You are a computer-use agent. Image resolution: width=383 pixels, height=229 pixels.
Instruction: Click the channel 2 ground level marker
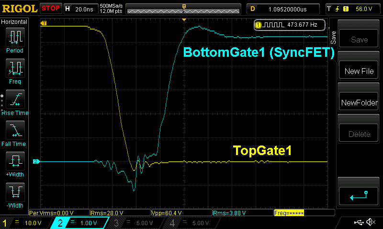pos(35,162)
